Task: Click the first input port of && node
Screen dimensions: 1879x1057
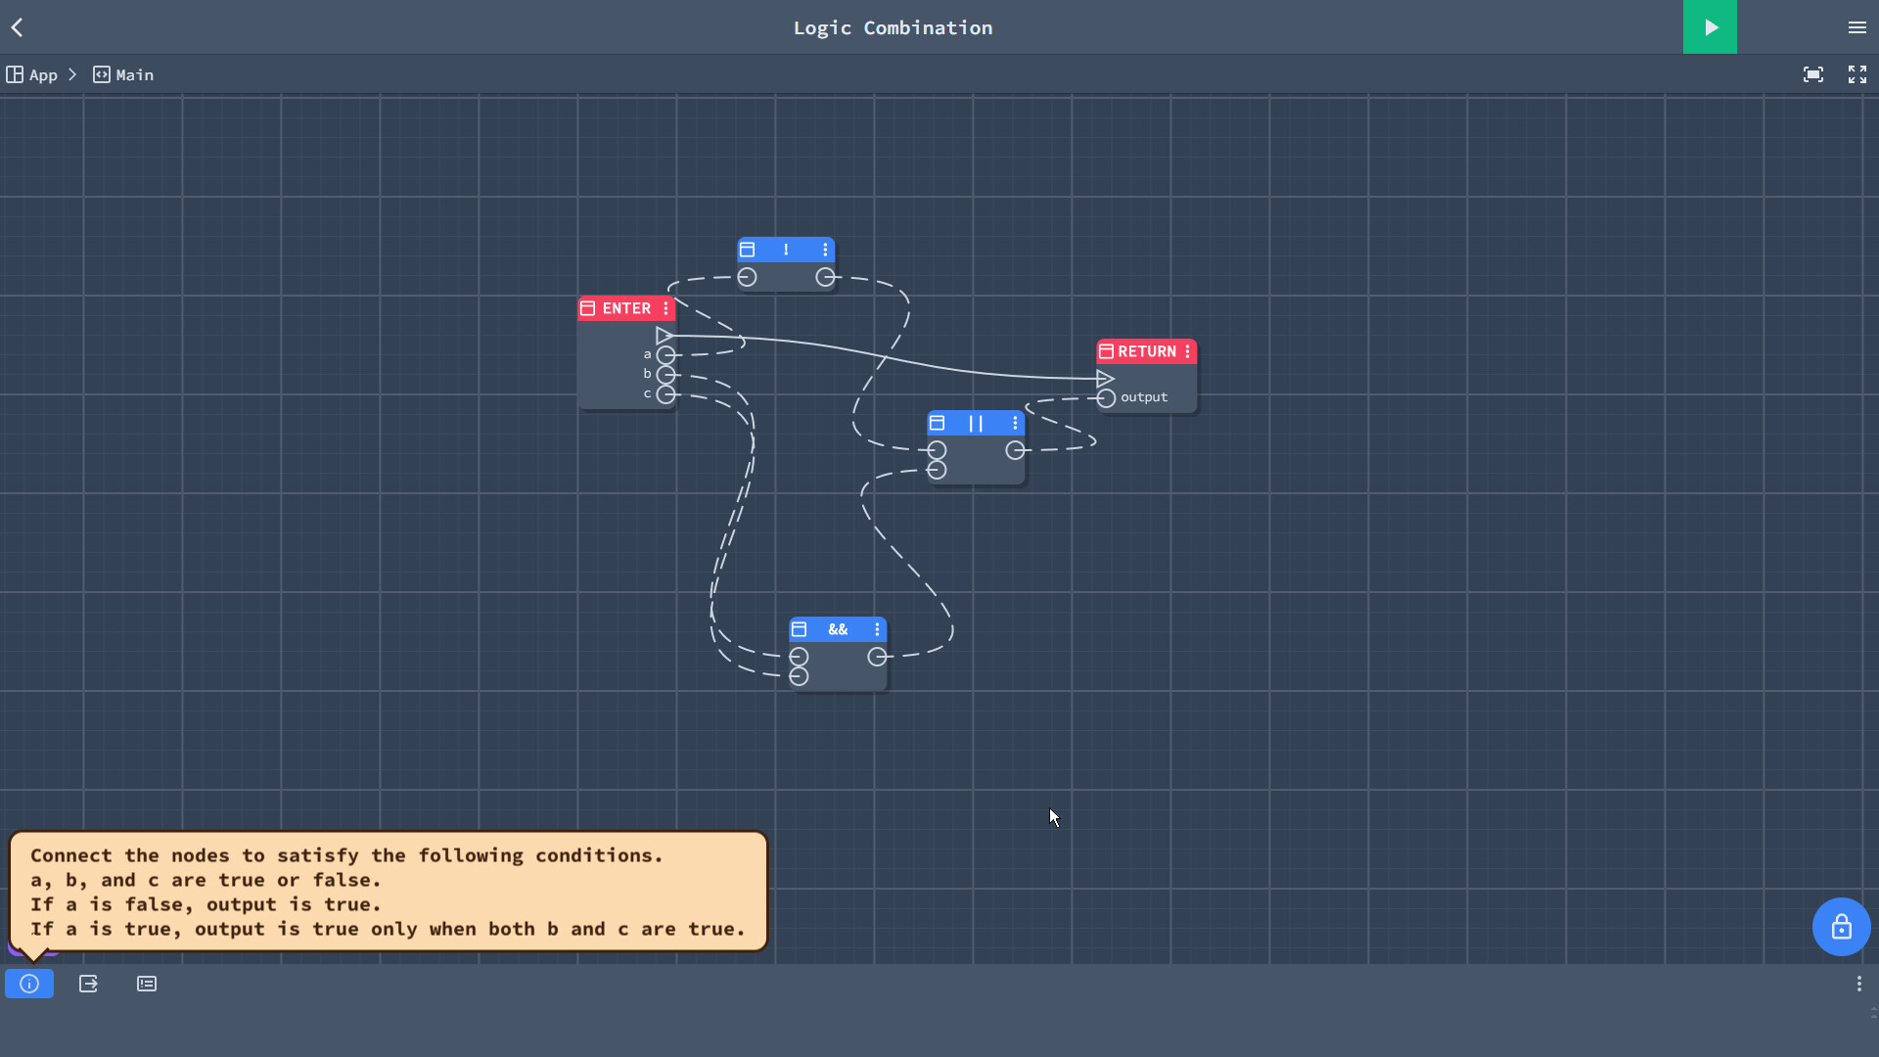Action: coord(799,657)
